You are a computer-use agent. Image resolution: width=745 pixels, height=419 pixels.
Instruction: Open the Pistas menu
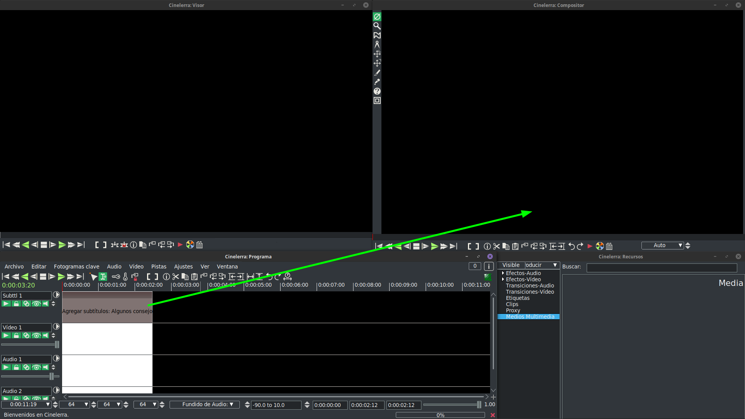click(158, 267)
